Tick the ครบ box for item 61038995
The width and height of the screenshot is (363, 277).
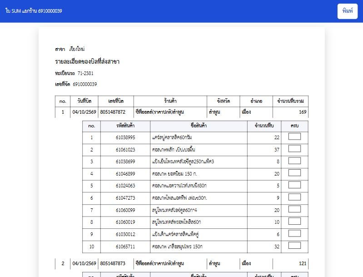click(294, 136)
